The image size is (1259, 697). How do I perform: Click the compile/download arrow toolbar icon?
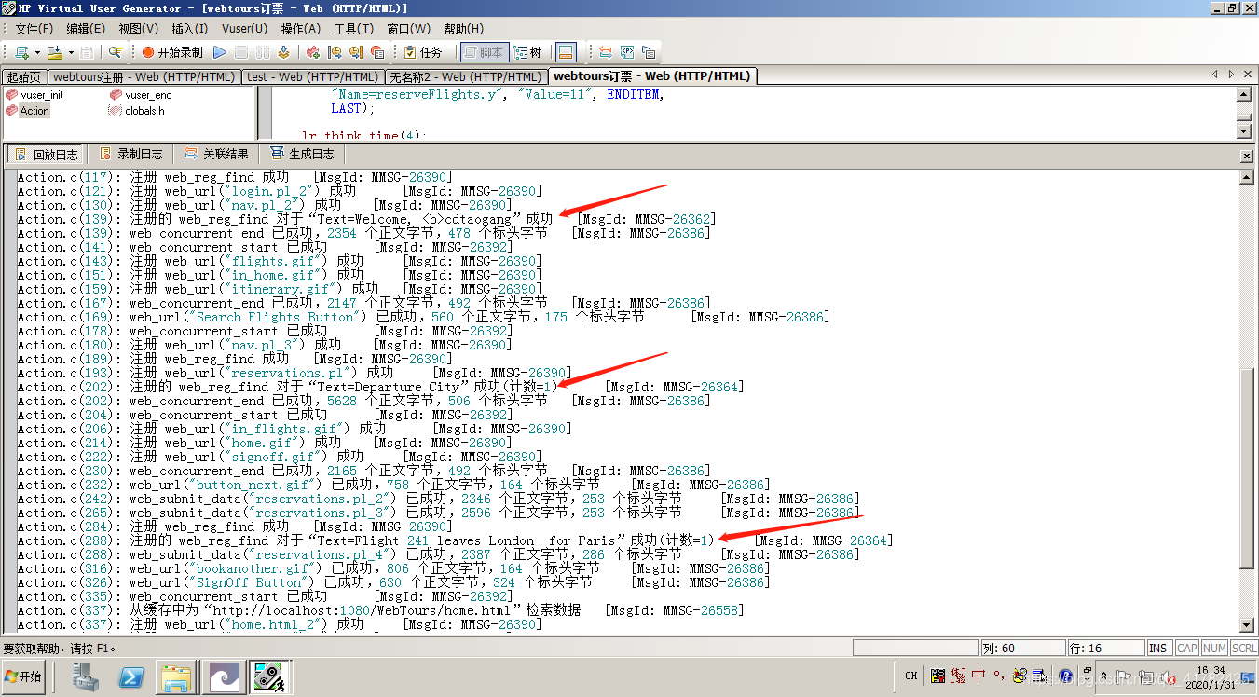[x=283, y=52]
